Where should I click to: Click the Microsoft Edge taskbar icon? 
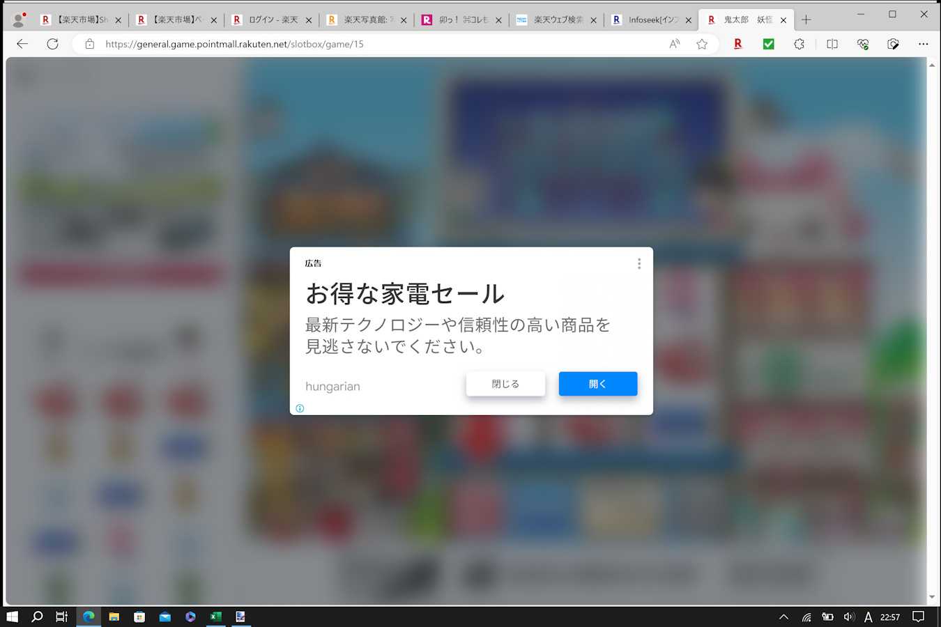click(89, 617)
